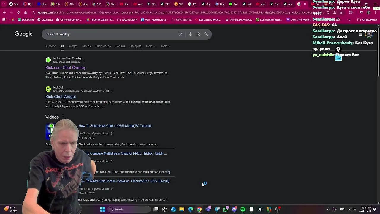
Task: Open Read Kick Chat In-Game w/ 1 Monitor video
Action: 124,181
